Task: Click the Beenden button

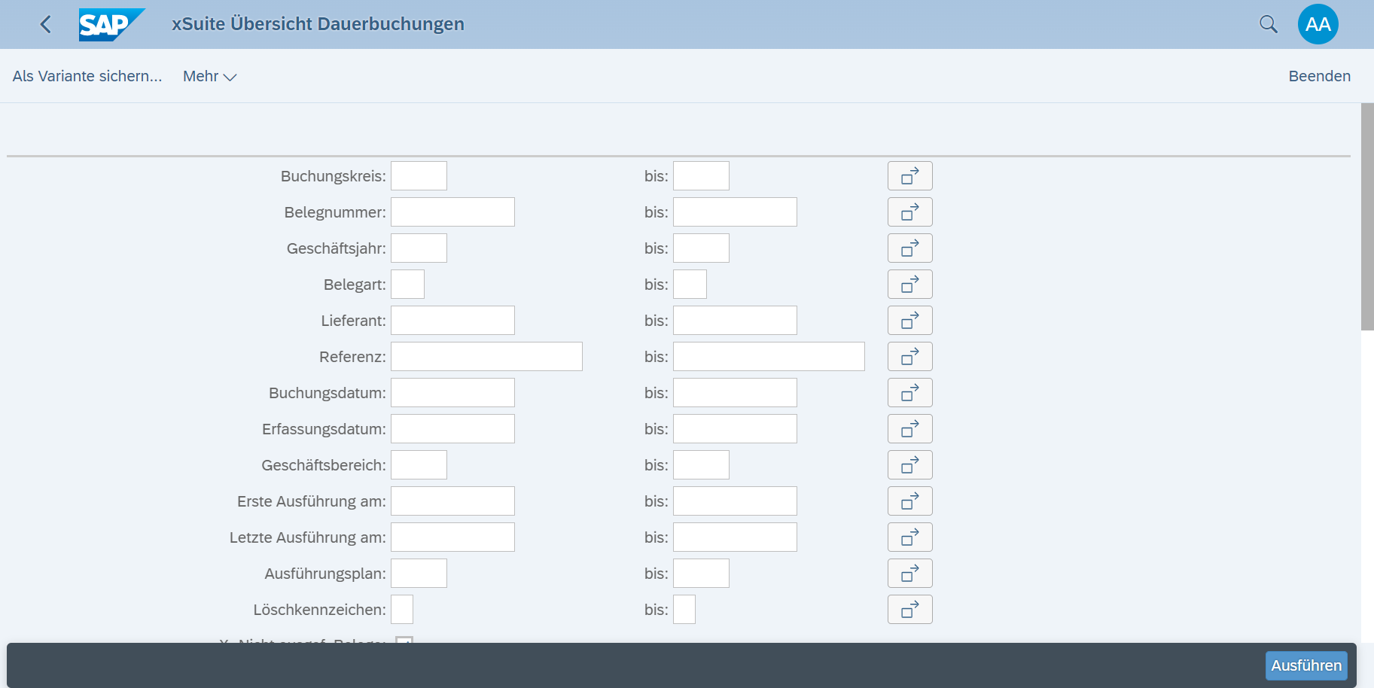Action: [x=1319, y=77]
